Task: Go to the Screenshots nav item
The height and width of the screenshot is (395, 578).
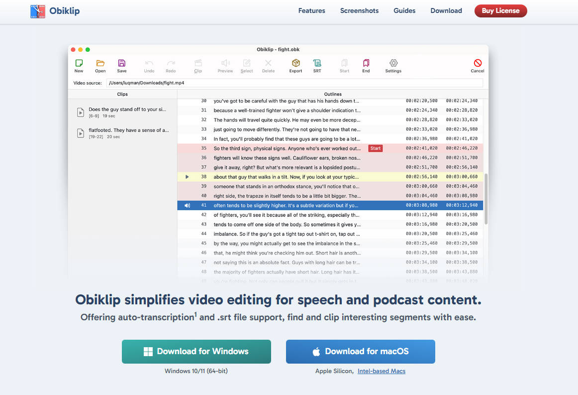Action: point(359,10)
